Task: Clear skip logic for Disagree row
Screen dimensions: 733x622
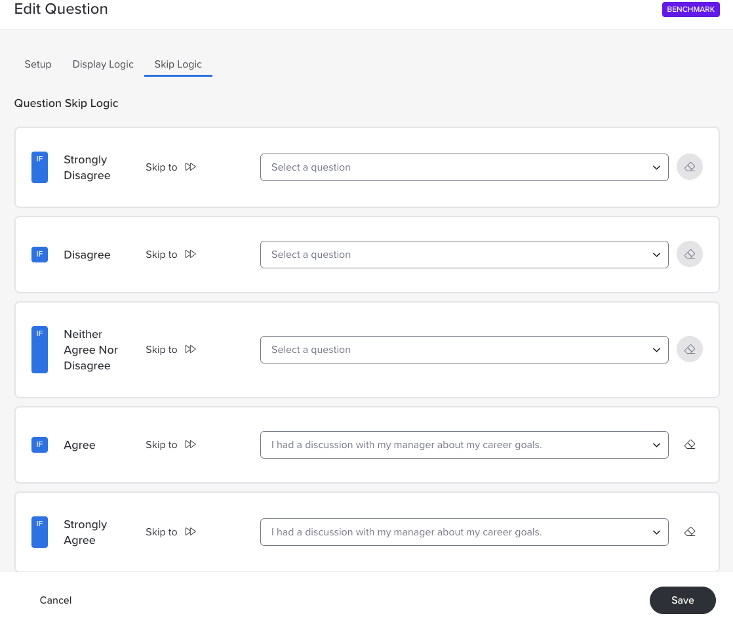Action: [690, 254]
